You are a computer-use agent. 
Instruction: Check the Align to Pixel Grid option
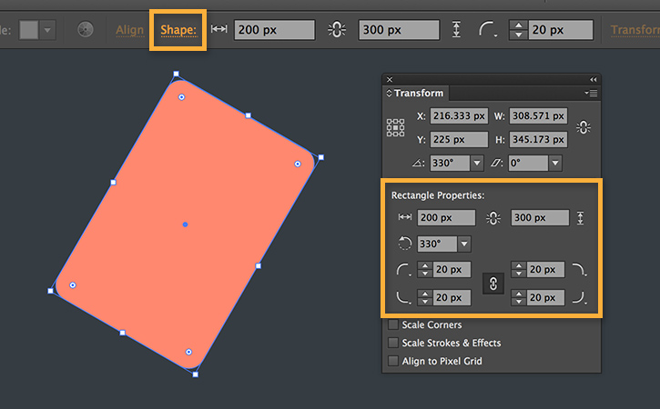[x=393, y=362]
